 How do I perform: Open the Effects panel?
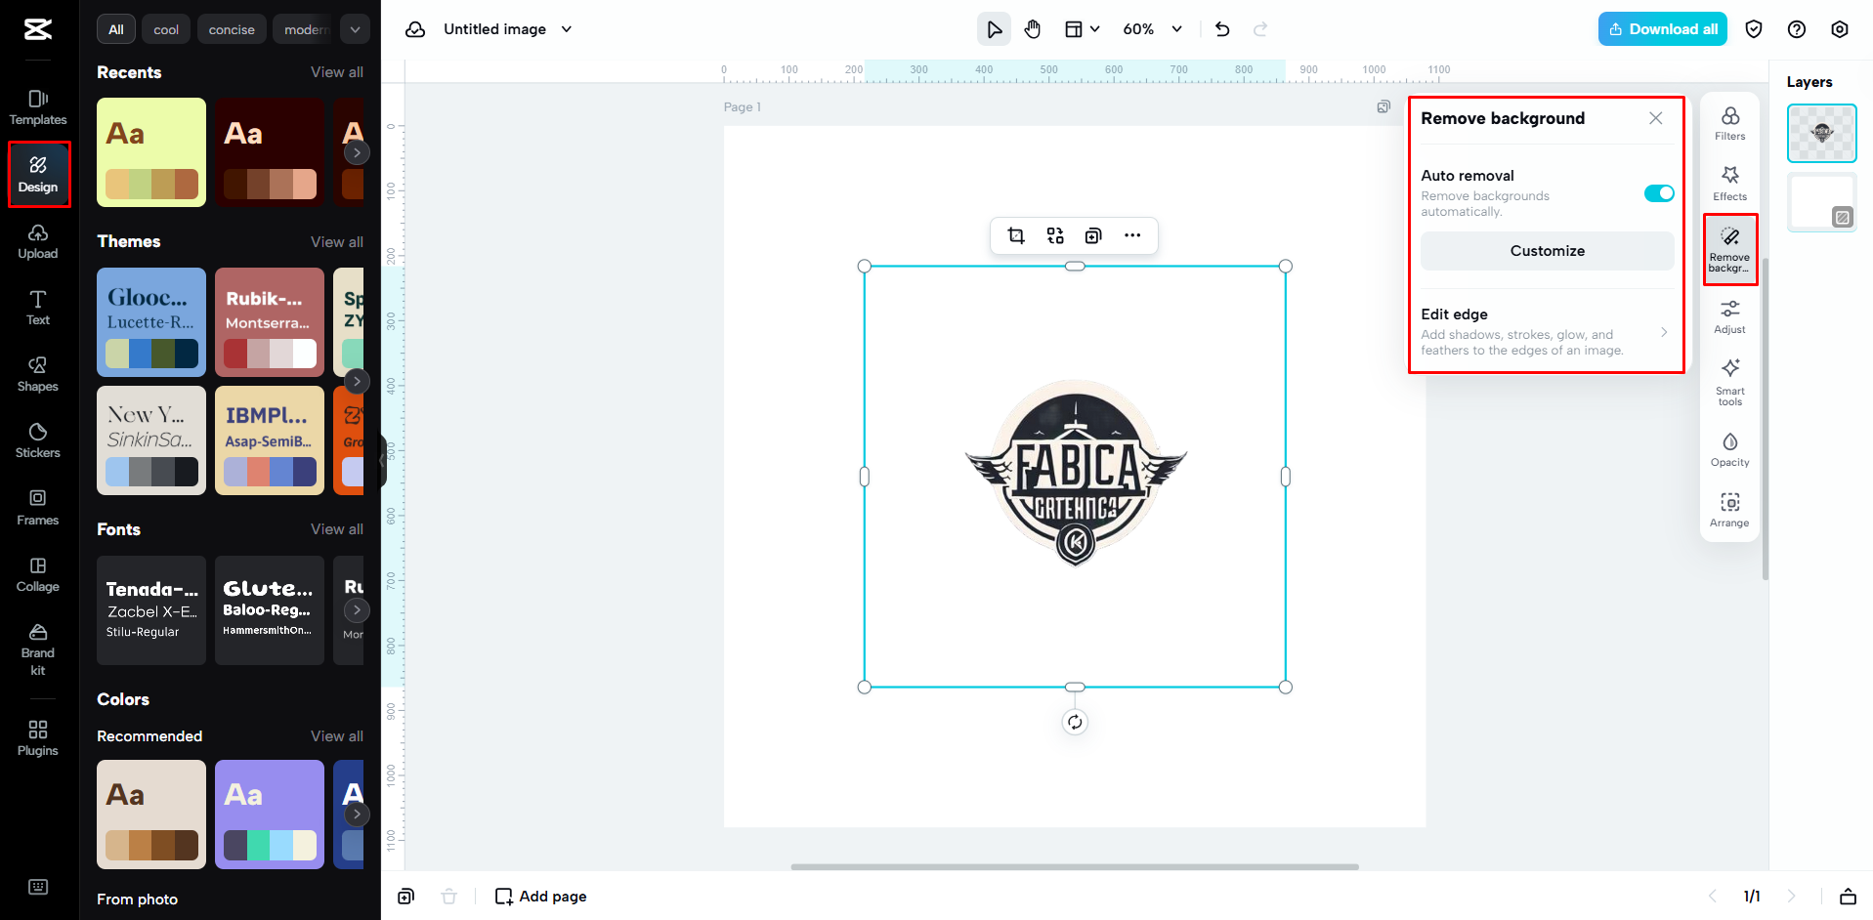click(1729, 182)
